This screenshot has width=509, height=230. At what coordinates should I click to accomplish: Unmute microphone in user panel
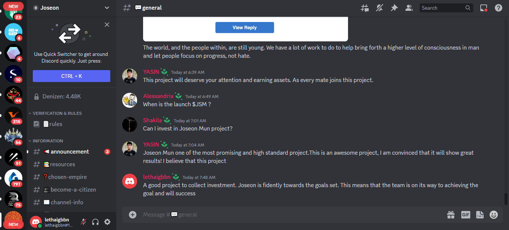tap(84, 222)
